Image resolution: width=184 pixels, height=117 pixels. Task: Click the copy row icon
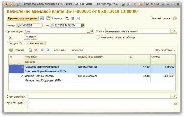click(30, 50)
